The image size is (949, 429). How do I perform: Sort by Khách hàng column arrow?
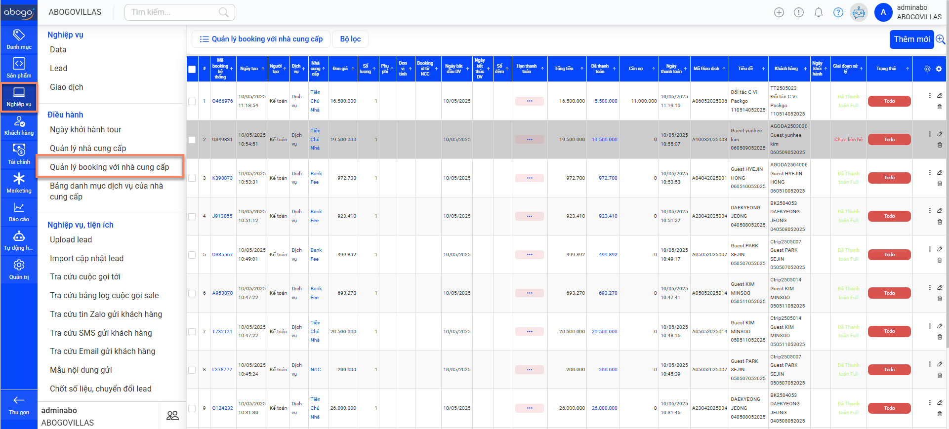click(x=805, y=69)
